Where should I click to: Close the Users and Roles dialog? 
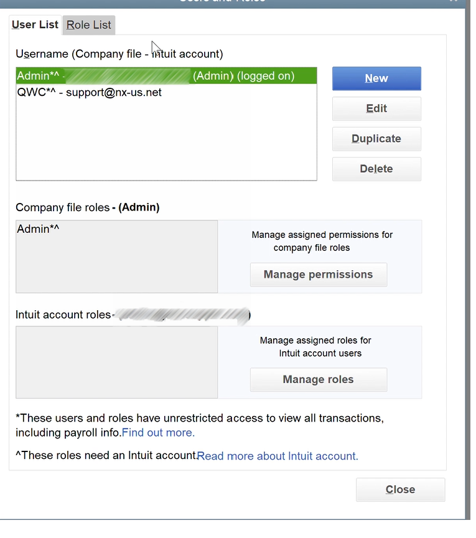(x=400, y=489)
